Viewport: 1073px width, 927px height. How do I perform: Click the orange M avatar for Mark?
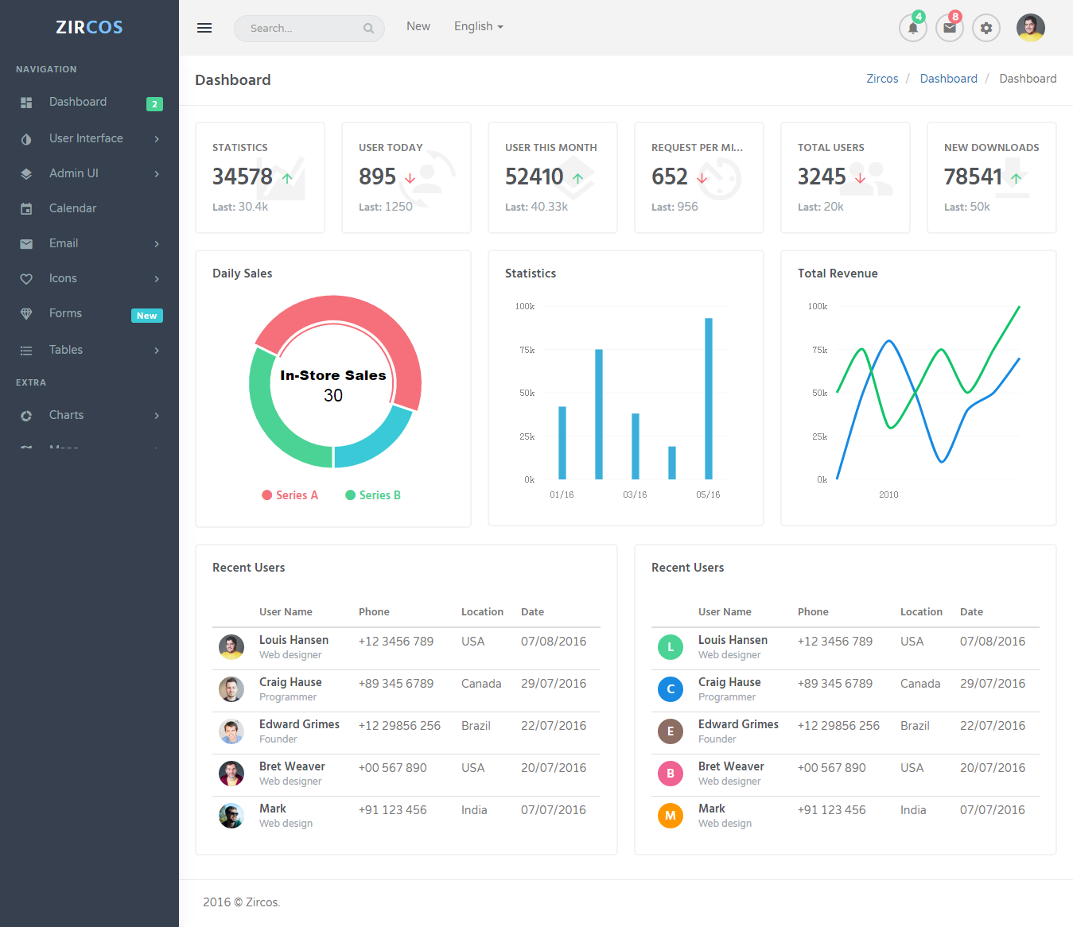pos(671,816)
